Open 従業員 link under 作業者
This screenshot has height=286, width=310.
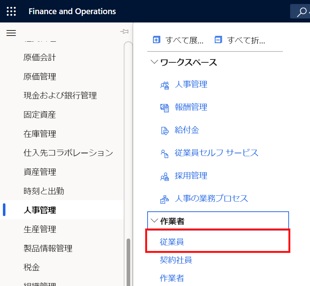tap(172, 242)
